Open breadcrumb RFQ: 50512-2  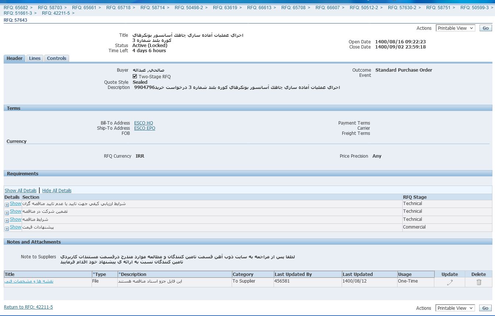(x=364, y=8)
